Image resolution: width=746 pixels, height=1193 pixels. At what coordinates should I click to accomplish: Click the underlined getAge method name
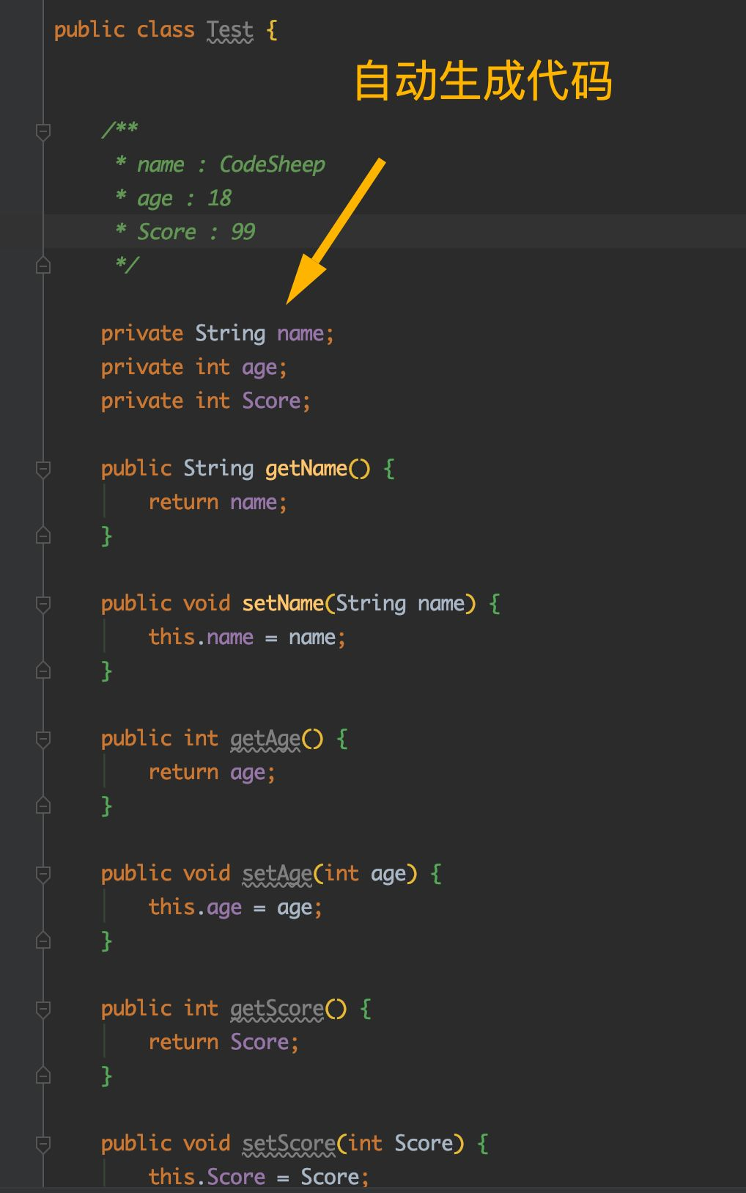coord(265,739)
